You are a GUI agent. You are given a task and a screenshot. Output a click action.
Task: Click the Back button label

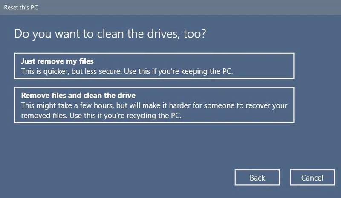pos(257,178)
